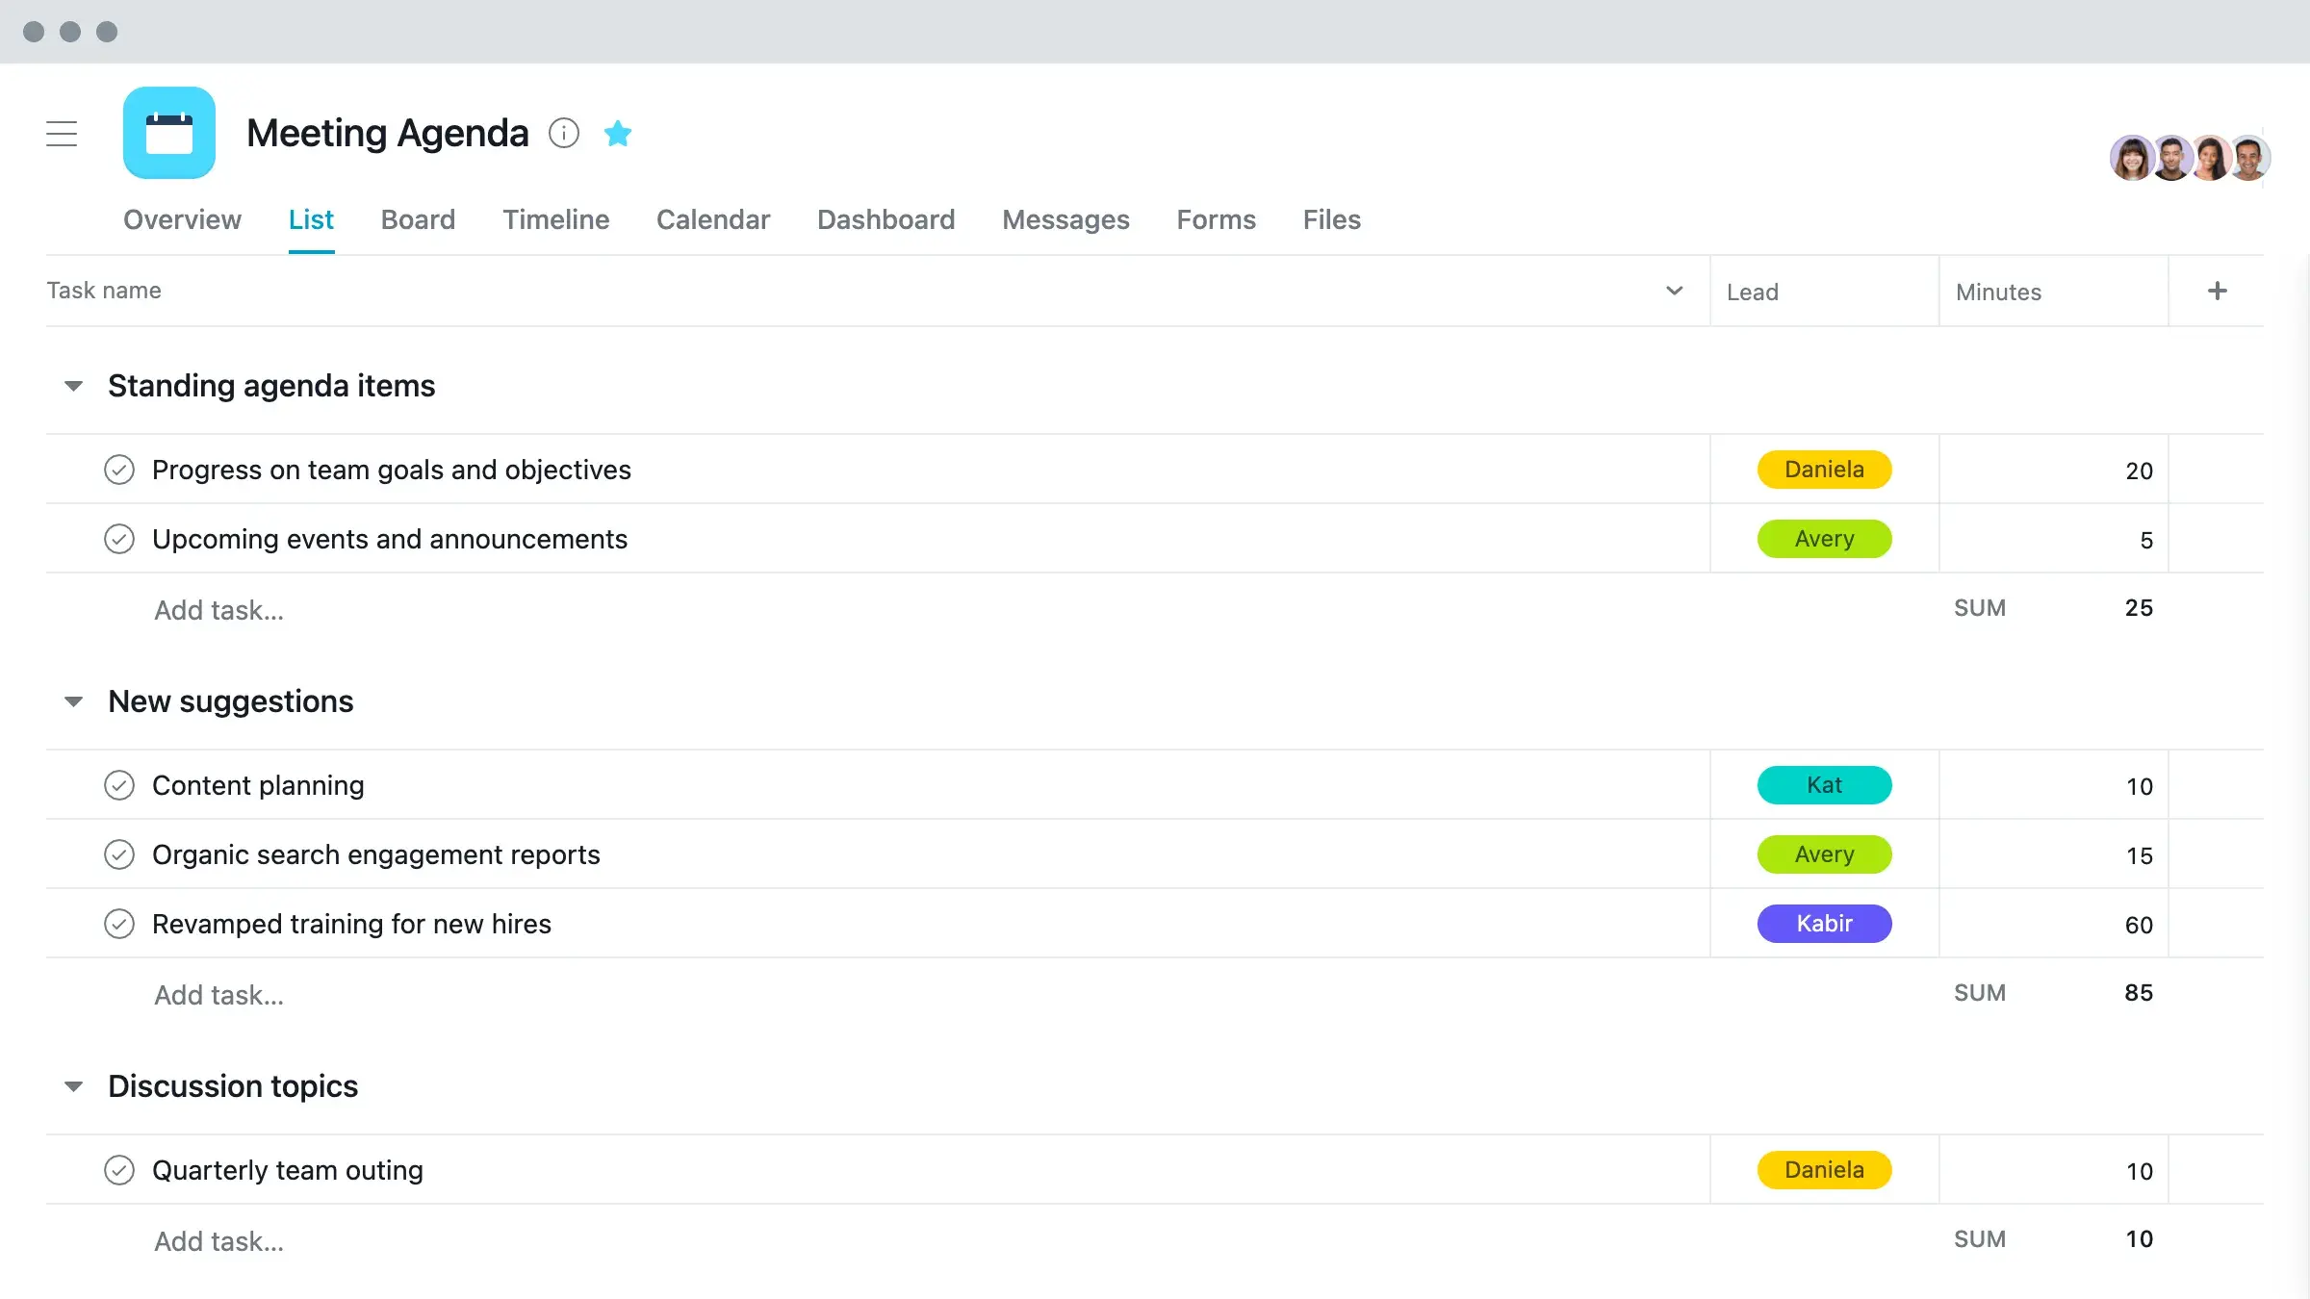The height and width of the screenshot is (1299, 2310).
Task: Click the Meeting Agenda info icon
Action: (563, 133)
